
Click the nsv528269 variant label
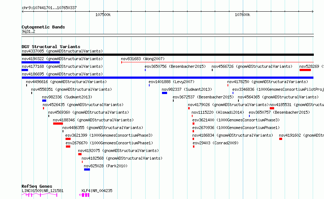tap(311, 66)
